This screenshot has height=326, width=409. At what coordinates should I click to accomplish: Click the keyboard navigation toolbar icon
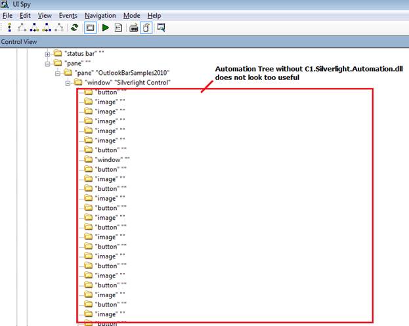point(133,28)
